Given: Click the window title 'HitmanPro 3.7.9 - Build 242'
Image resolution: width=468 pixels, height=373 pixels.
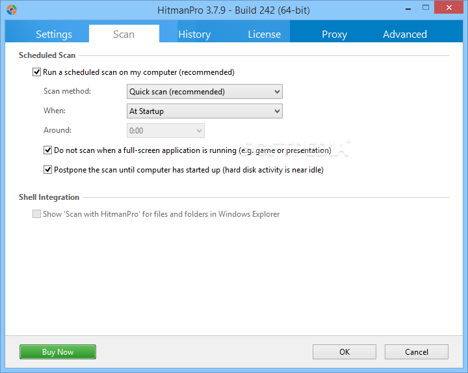Looking at the screenshot, I should point(234,10).
